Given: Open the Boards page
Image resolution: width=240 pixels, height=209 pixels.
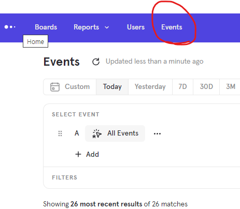Looking at the screenshot, I should [46, 27].
